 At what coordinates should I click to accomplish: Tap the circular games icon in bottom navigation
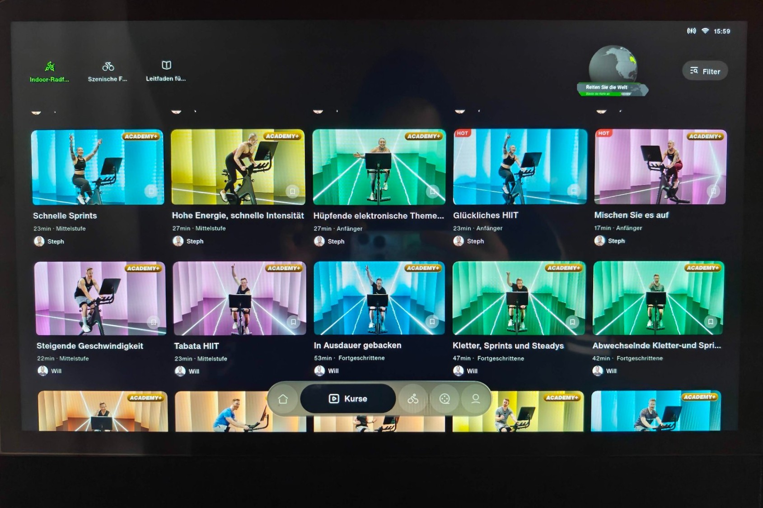[x=445, y=399]
